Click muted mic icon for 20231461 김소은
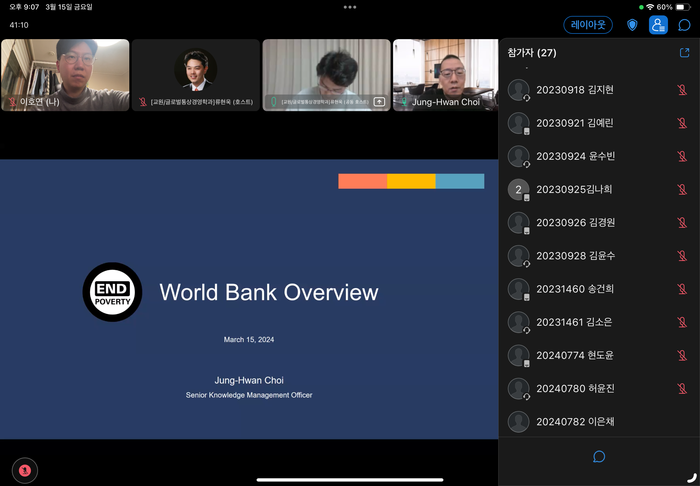 [x=682, y=322]
